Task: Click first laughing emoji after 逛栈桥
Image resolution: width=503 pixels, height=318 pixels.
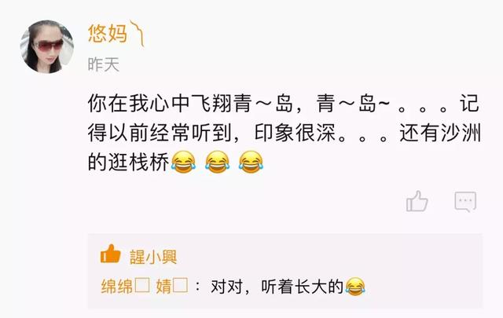Action: (183, 163)
